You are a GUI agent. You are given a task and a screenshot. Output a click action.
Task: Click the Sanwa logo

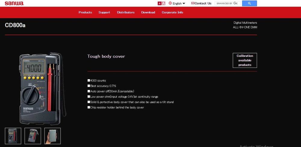point(14,3)
